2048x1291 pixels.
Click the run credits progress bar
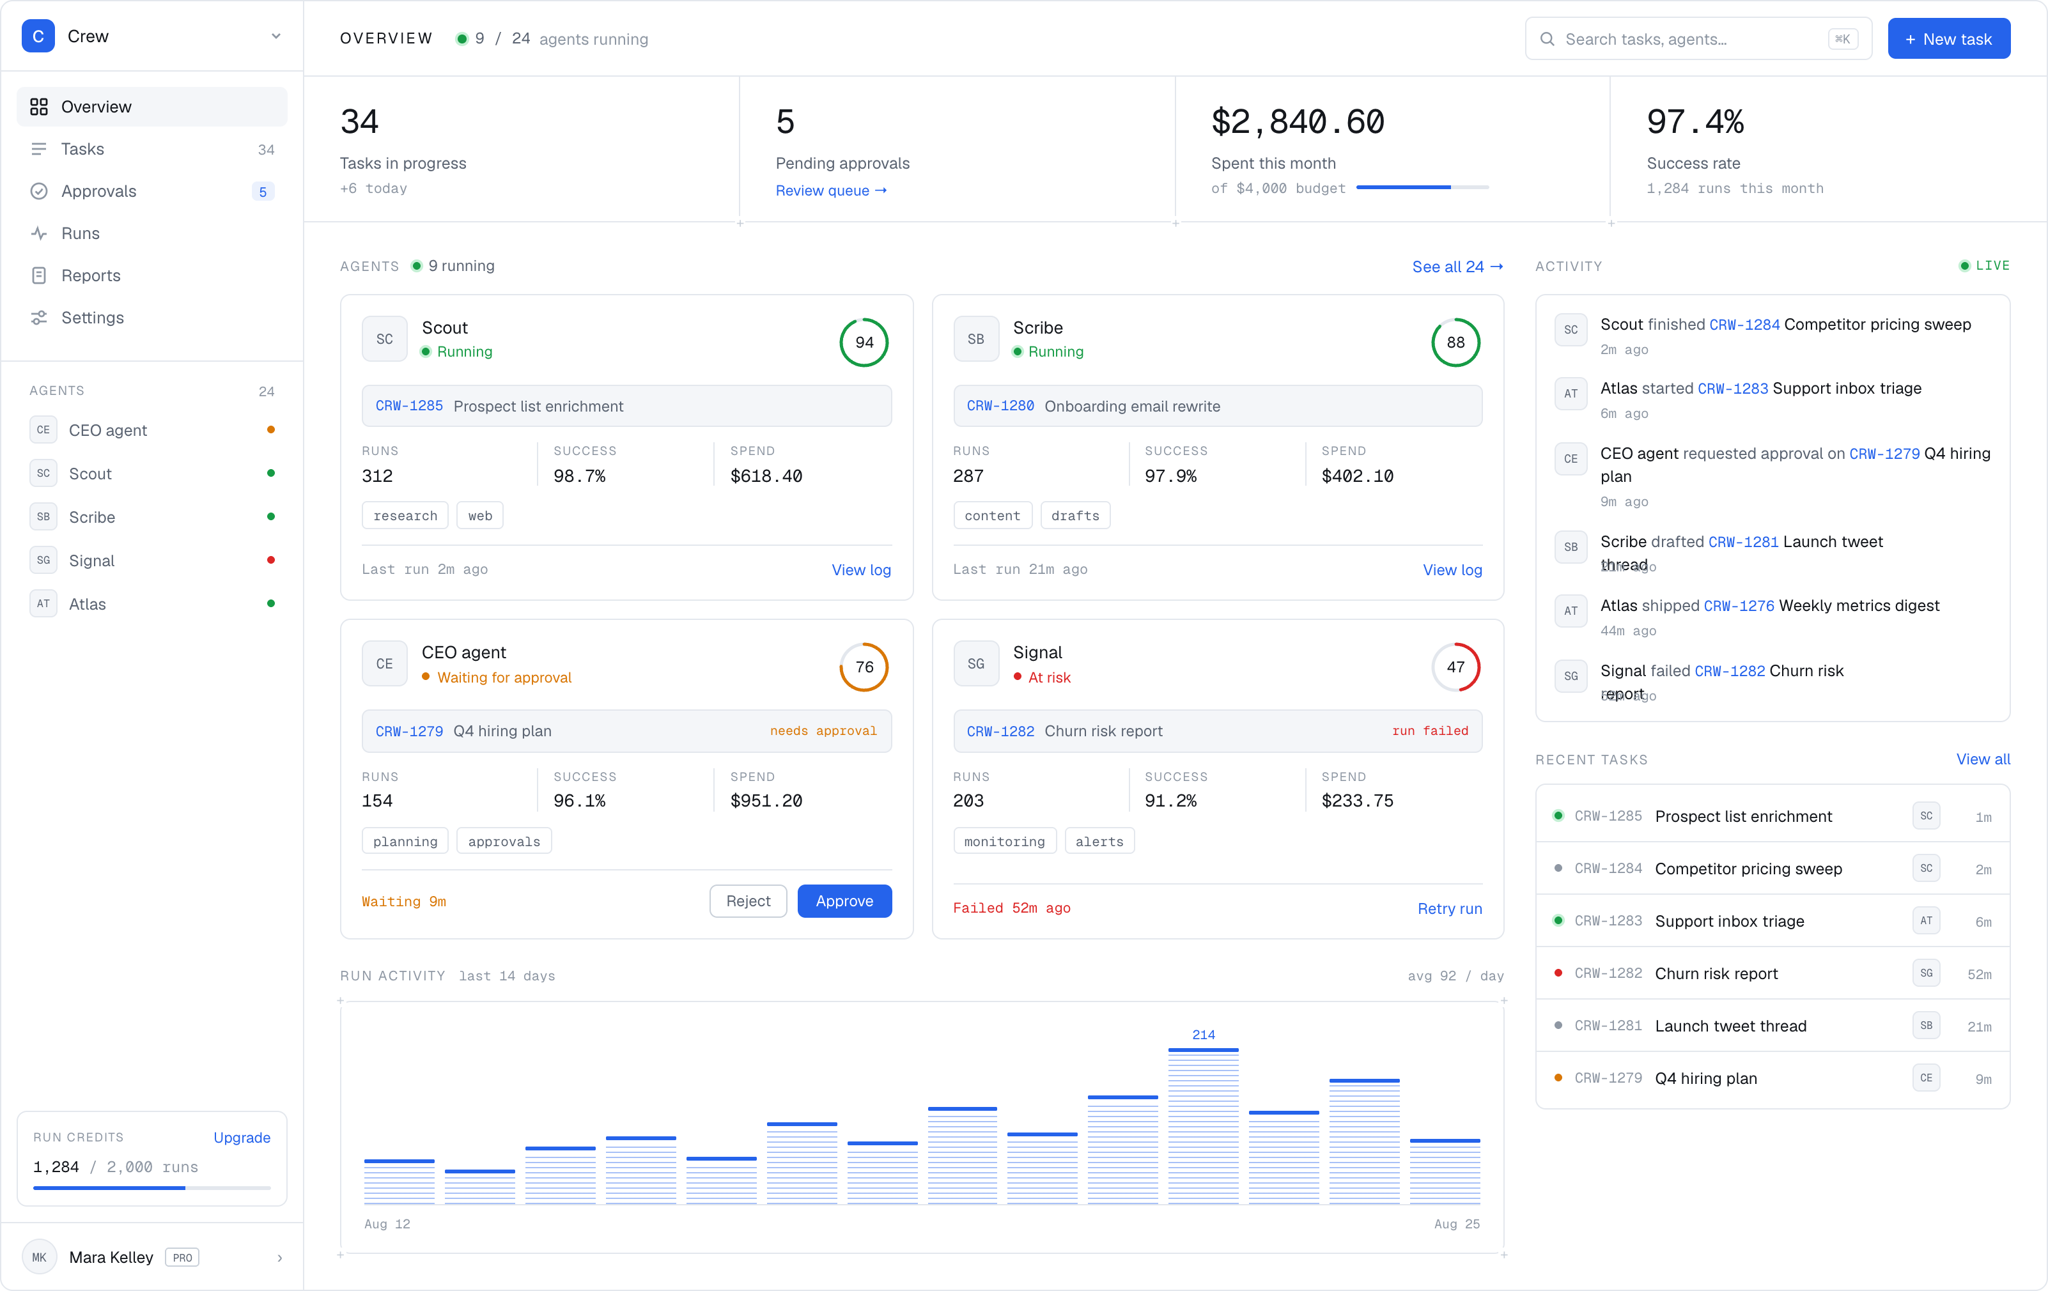coord(152,1188)
